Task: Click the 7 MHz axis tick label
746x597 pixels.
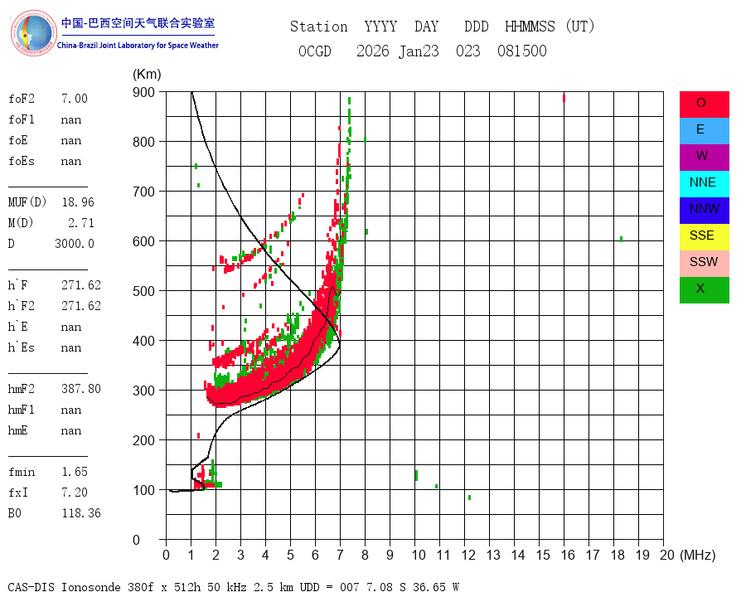Action: 340,555
